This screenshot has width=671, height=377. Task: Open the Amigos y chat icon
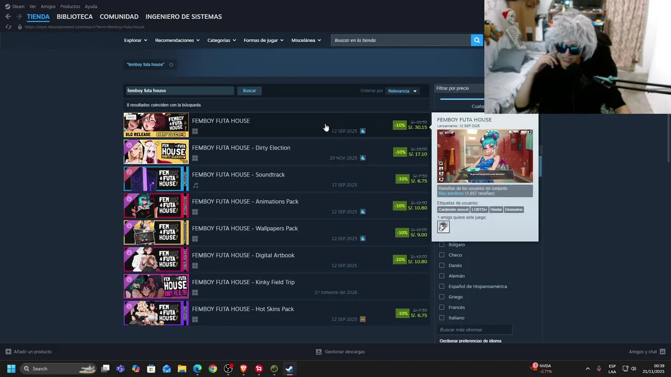click(x=663, y=351)
